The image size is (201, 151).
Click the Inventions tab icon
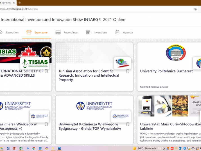click(x=88, y=32)
